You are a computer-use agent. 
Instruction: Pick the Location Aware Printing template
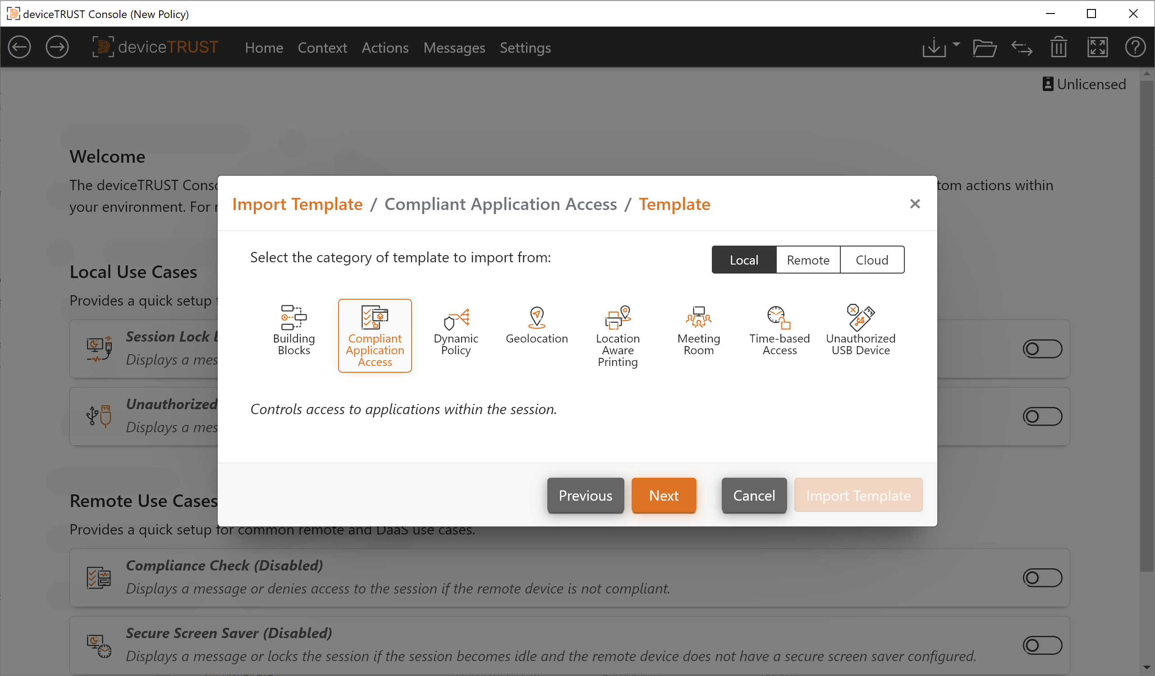[x=617, y=335]
